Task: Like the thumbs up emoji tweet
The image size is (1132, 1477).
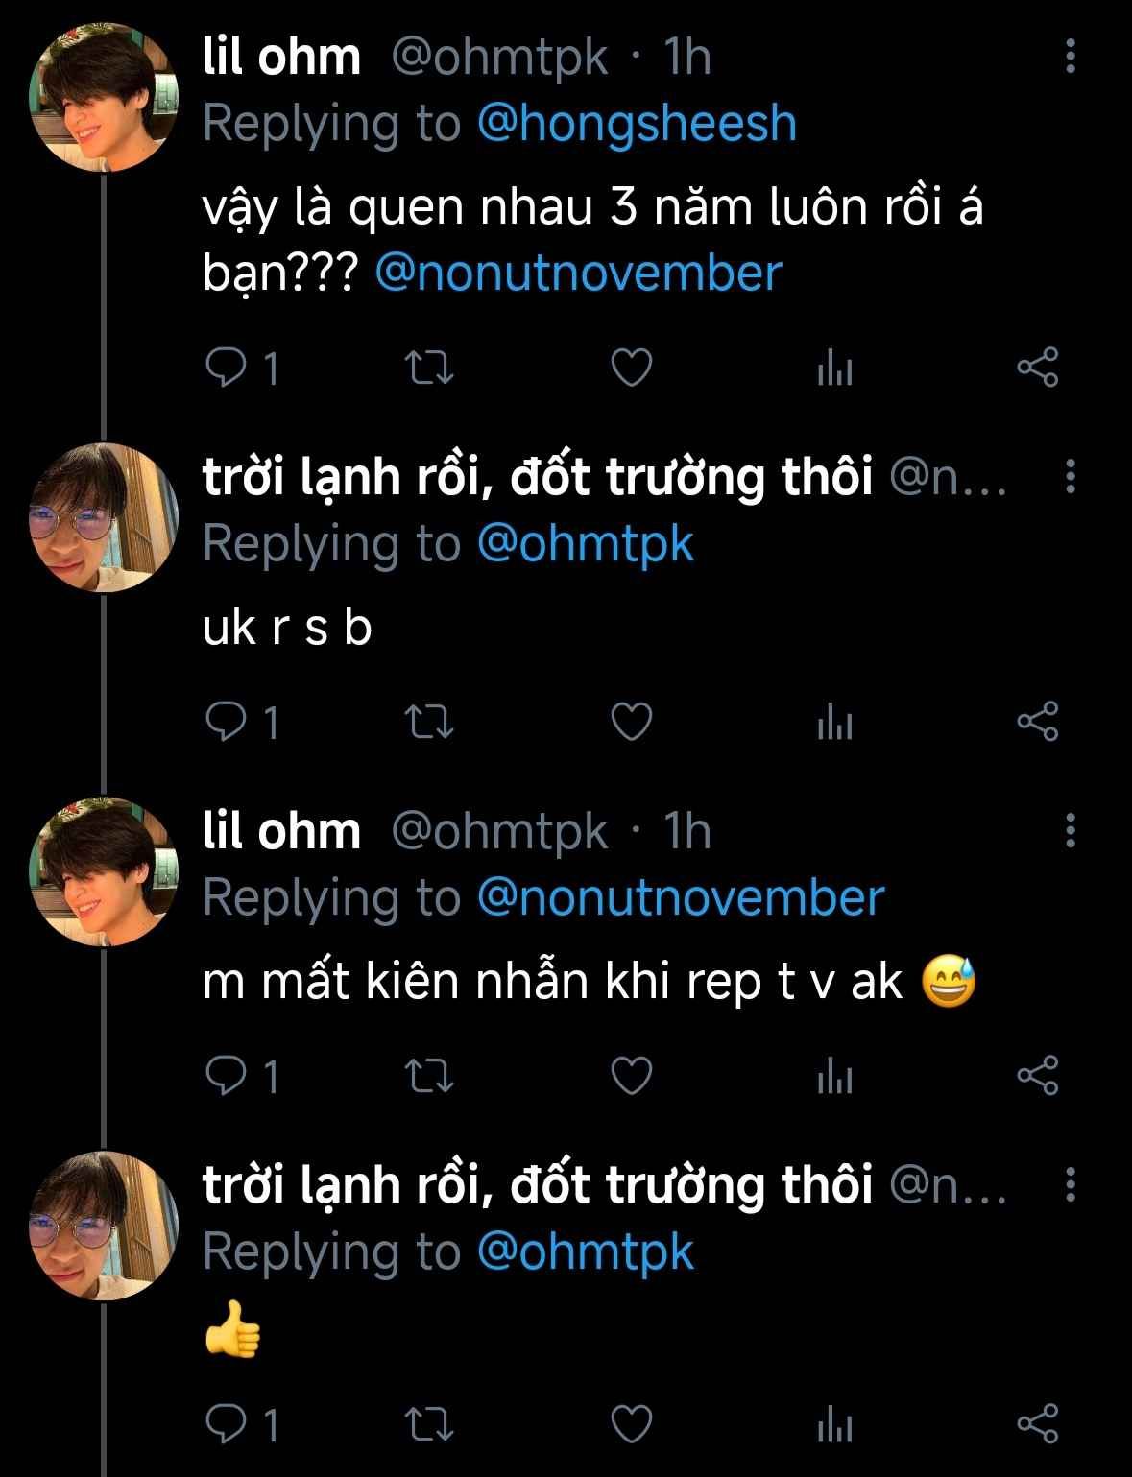Action: click(632, 1424)
